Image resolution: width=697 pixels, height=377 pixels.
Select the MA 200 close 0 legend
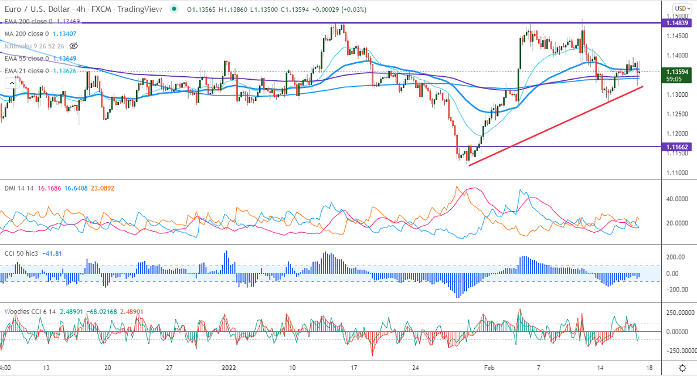click(26, 34)
